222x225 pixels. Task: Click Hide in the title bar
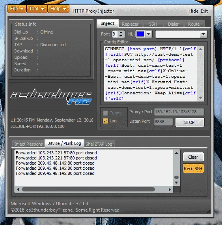[x=193, y=11]
